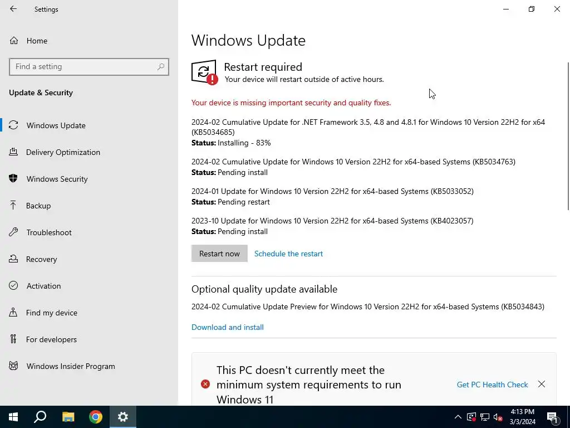The image size is (570, 428).
Task: Click the page vertical scrollbar
Action: (568, 136)
